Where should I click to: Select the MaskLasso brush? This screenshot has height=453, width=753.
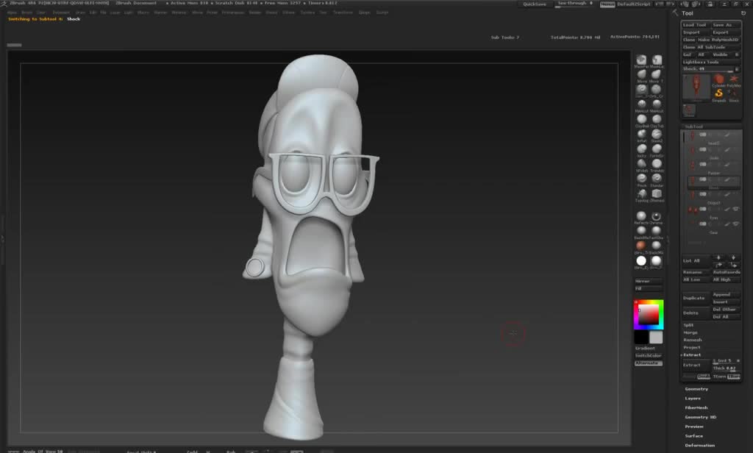[x=657, y=60]
